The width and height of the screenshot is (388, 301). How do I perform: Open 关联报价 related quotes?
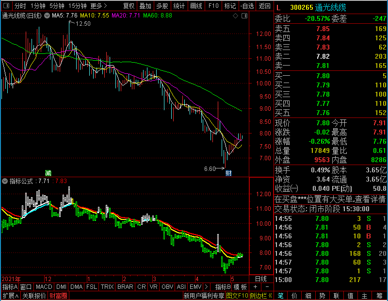(34, 296)
